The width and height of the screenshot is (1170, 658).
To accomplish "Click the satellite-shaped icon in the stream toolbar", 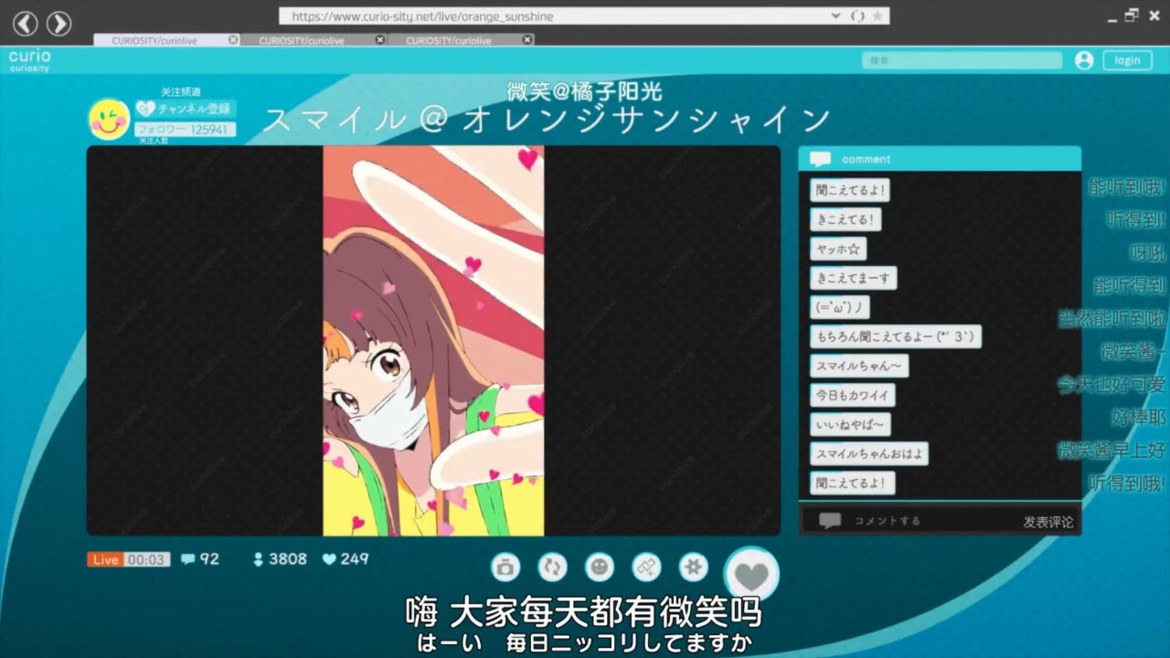I will 646,568.
